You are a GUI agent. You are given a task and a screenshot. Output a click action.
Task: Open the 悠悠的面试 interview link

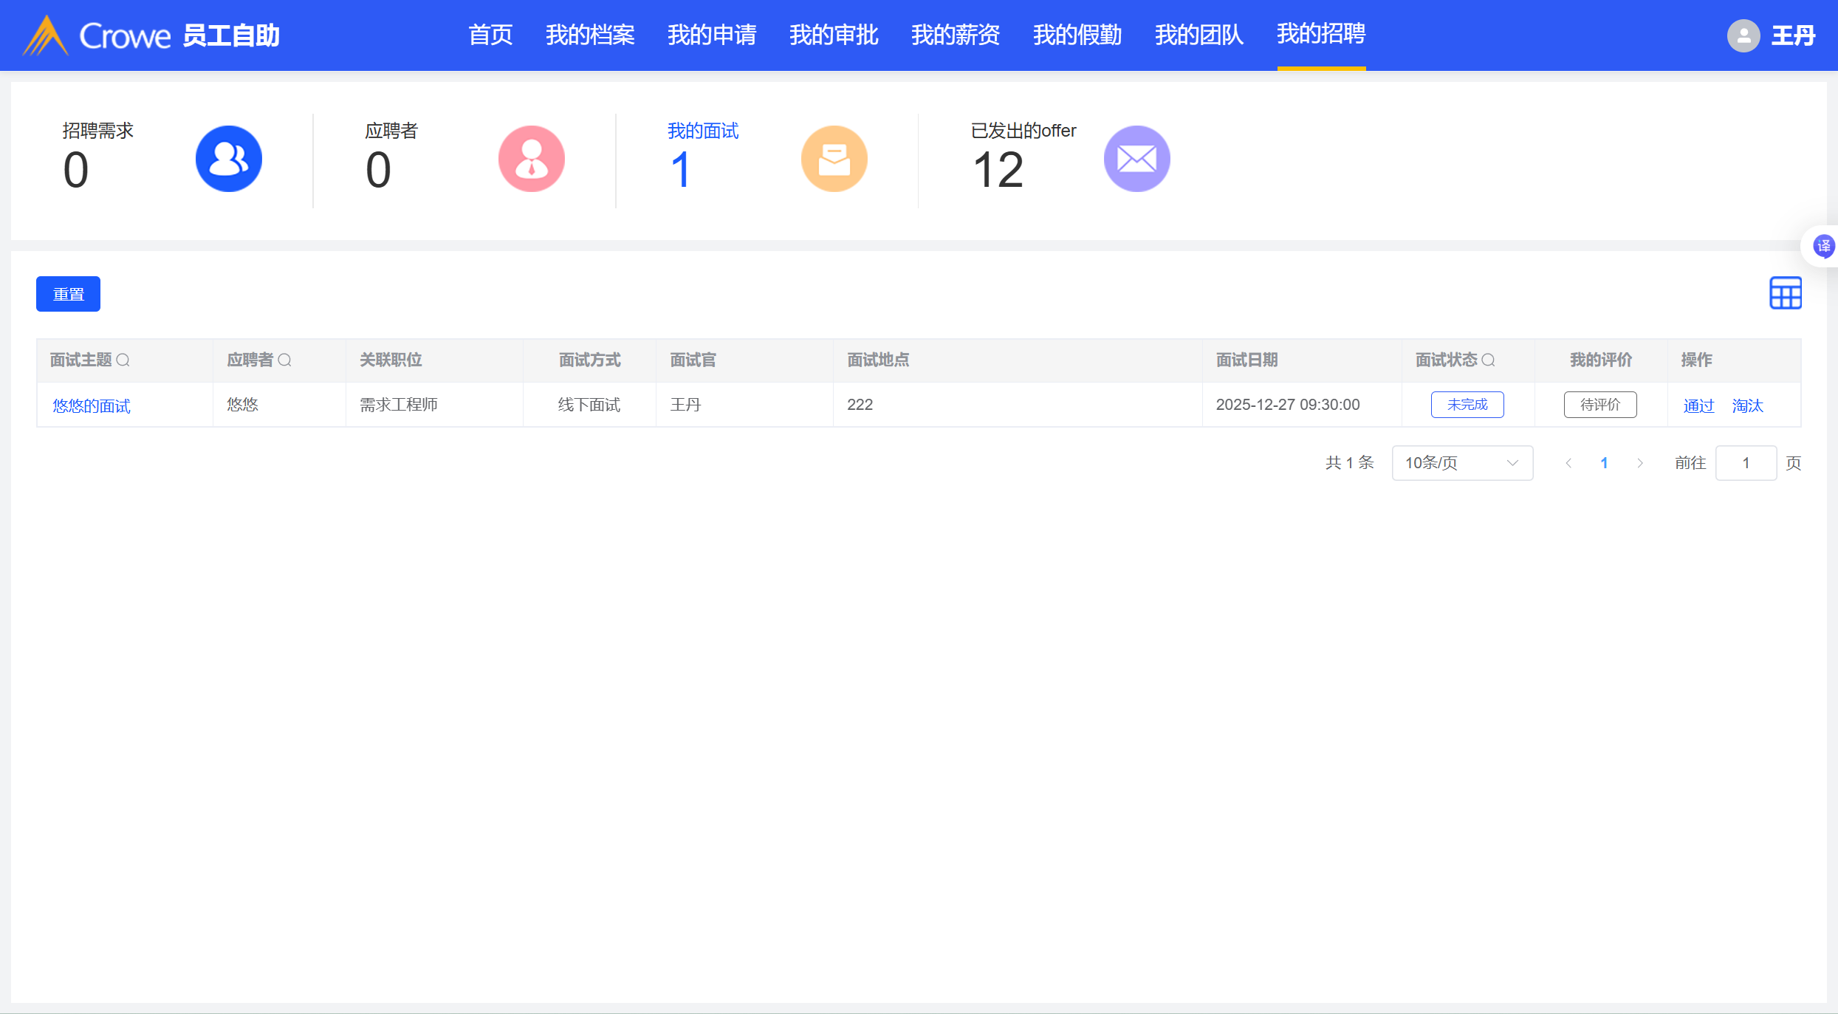[92, 405]
